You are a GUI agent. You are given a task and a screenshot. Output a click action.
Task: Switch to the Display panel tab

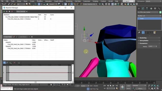[x=155, y=8]
